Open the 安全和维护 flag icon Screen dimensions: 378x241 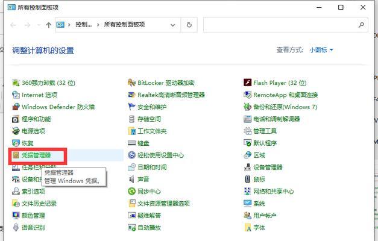click(x=131, y=107)
